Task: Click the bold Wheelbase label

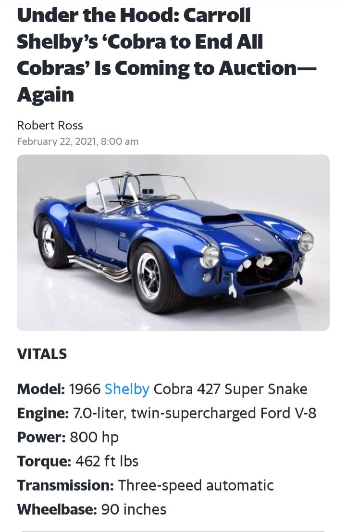Action: (57, 509)
